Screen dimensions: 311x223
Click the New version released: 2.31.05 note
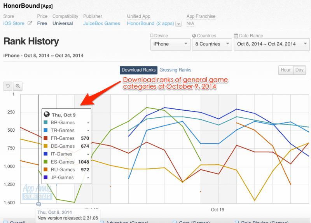[68, 218]
